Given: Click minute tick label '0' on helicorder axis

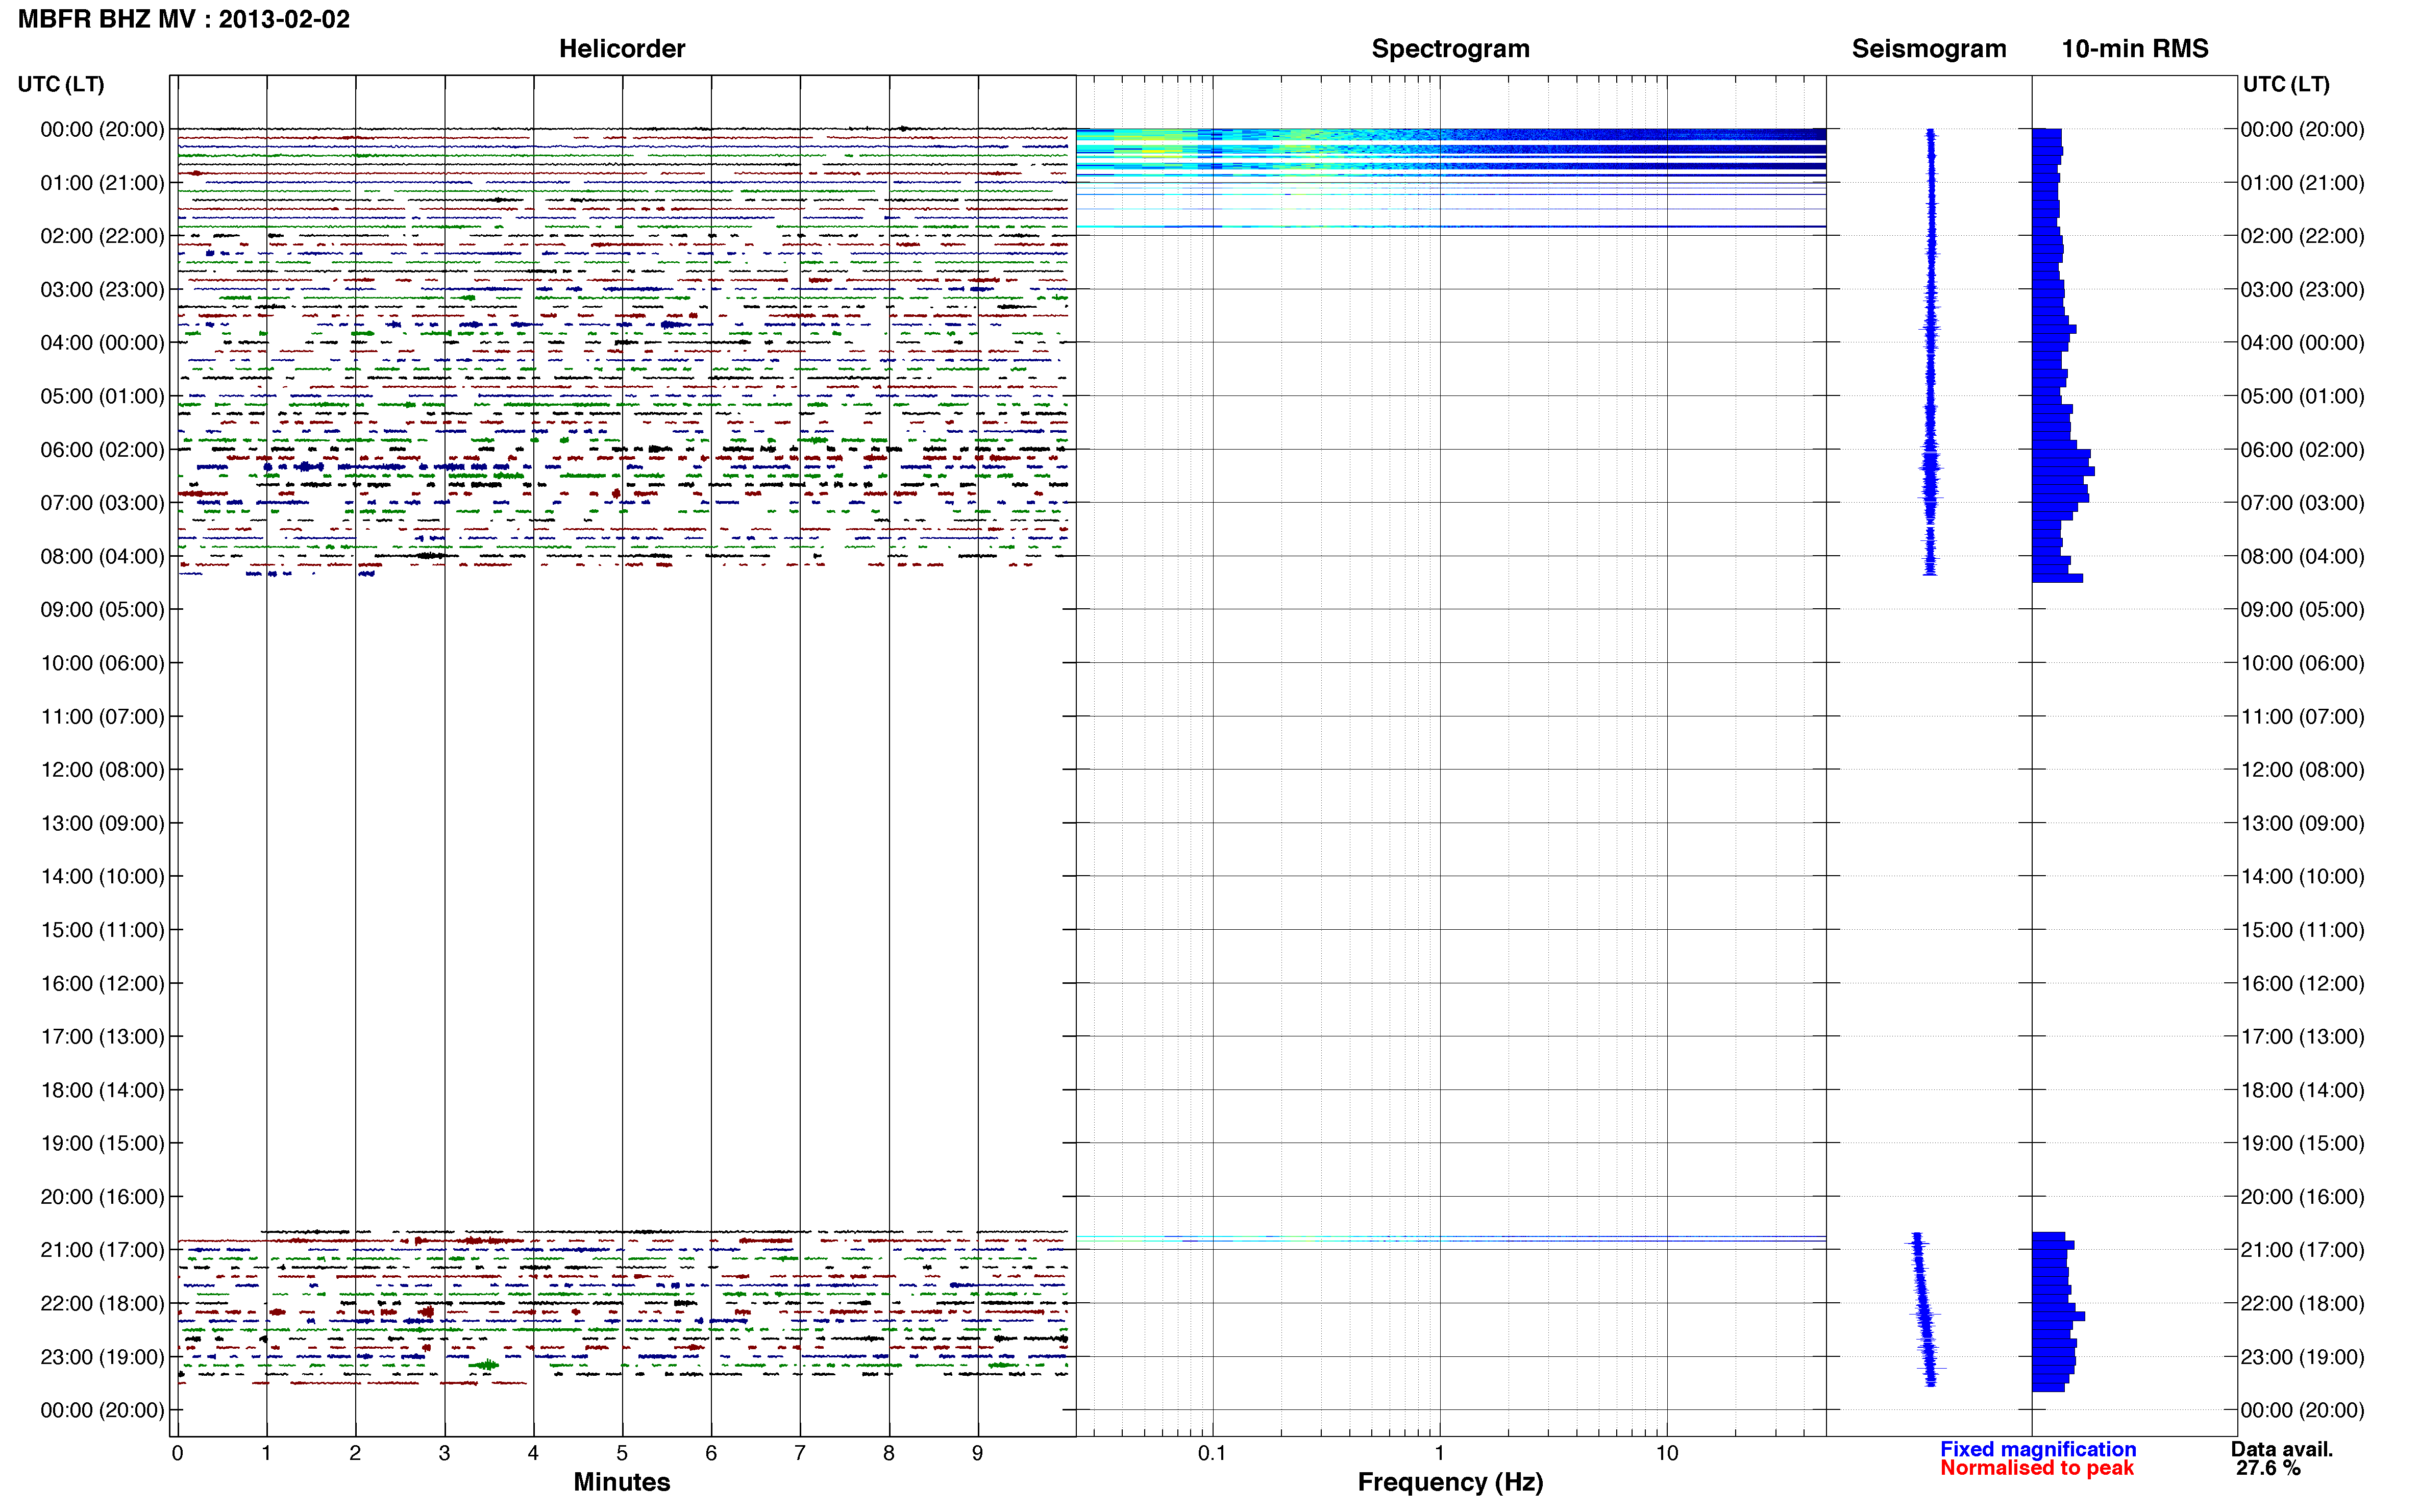Looking at the screenshot, I should coord(177,1453).
